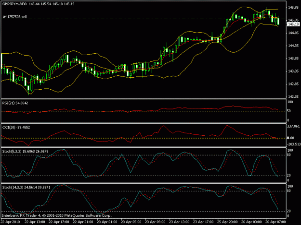Click the CCI(20) -39.4552 indicator label
This screenshot has width=301, height=225.
coord(16,127)
